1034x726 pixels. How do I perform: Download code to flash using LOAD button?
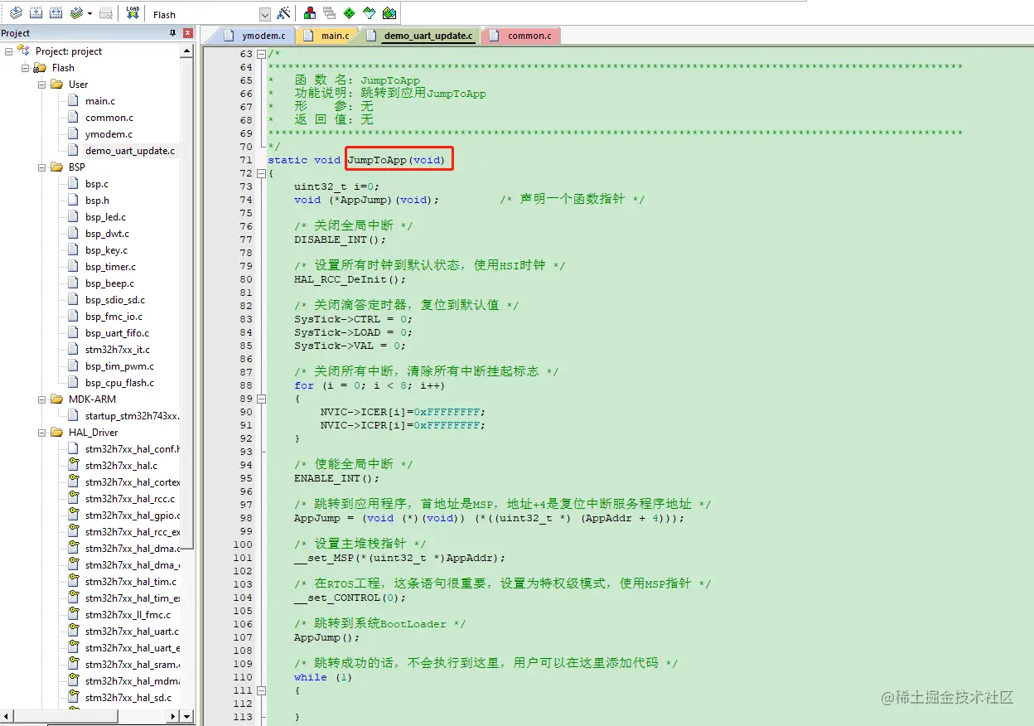[133, 12]
